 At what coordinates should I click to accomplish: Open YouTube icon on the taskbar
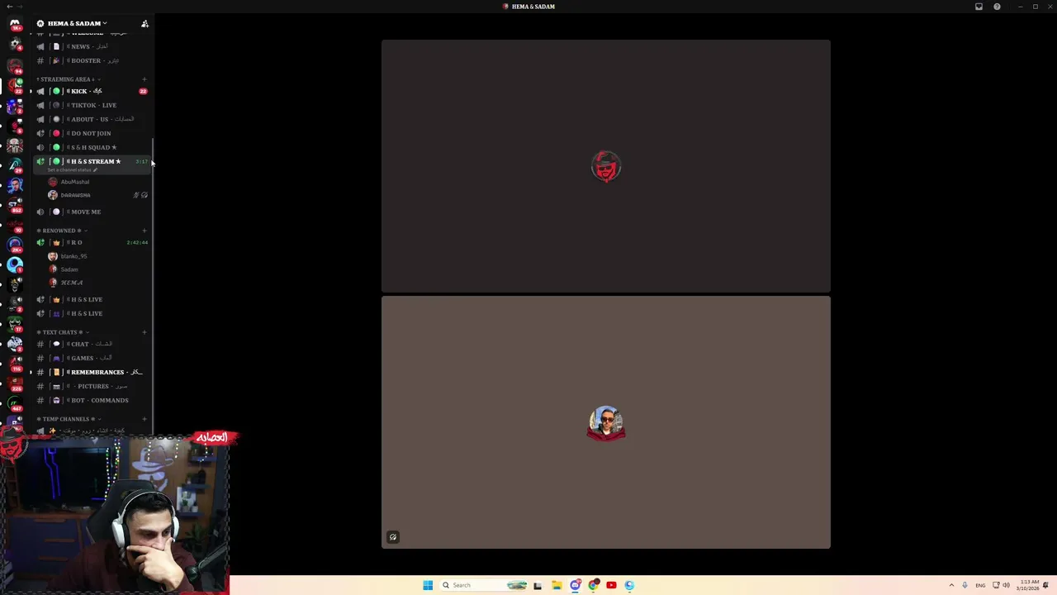click(611, 585)
